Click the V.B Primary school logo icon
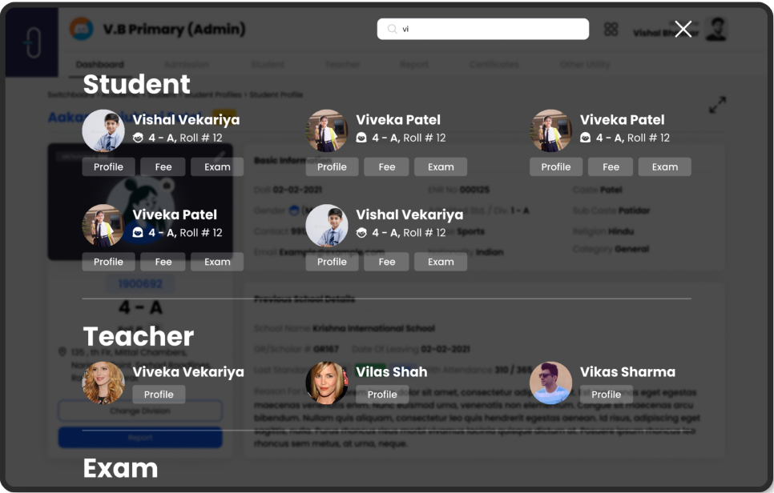This screenshot has height=493, width=774. [x=81, y=30]
